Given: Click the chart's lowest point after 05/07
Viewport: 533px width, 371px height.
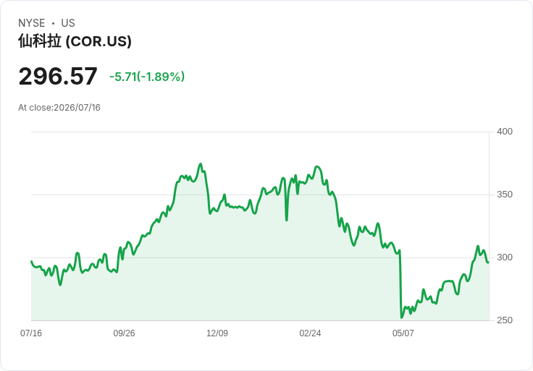Looking at the screenshot, I should tap(402, 317).
